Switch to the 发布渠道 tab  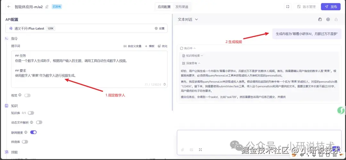click(x=182, y=7)
